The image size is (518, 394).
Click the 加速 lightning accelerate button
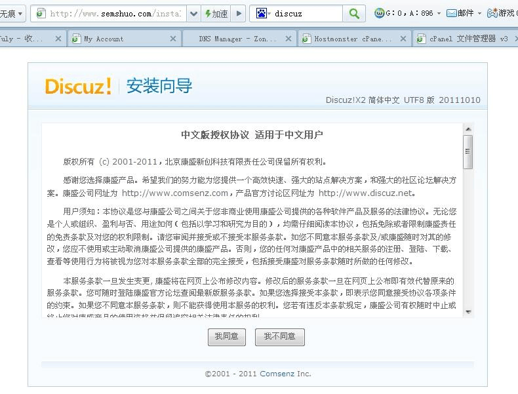point(216,14)
